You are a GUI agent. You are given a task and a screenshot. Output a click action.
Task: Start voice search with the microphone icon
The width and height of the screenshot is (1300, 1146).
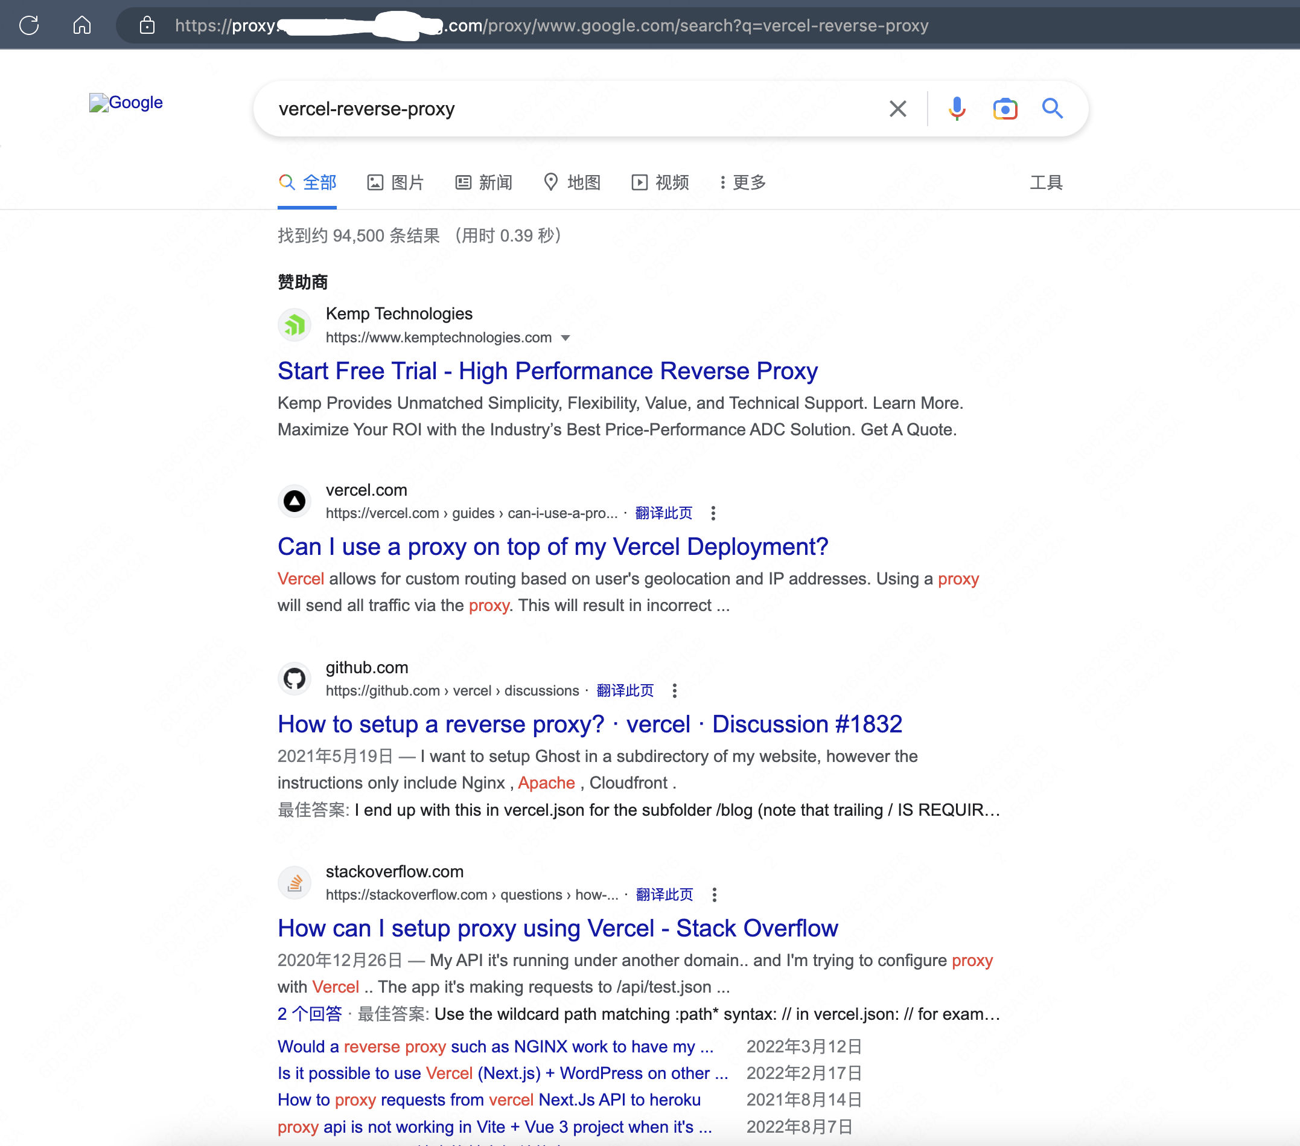[x=957, y=109]
